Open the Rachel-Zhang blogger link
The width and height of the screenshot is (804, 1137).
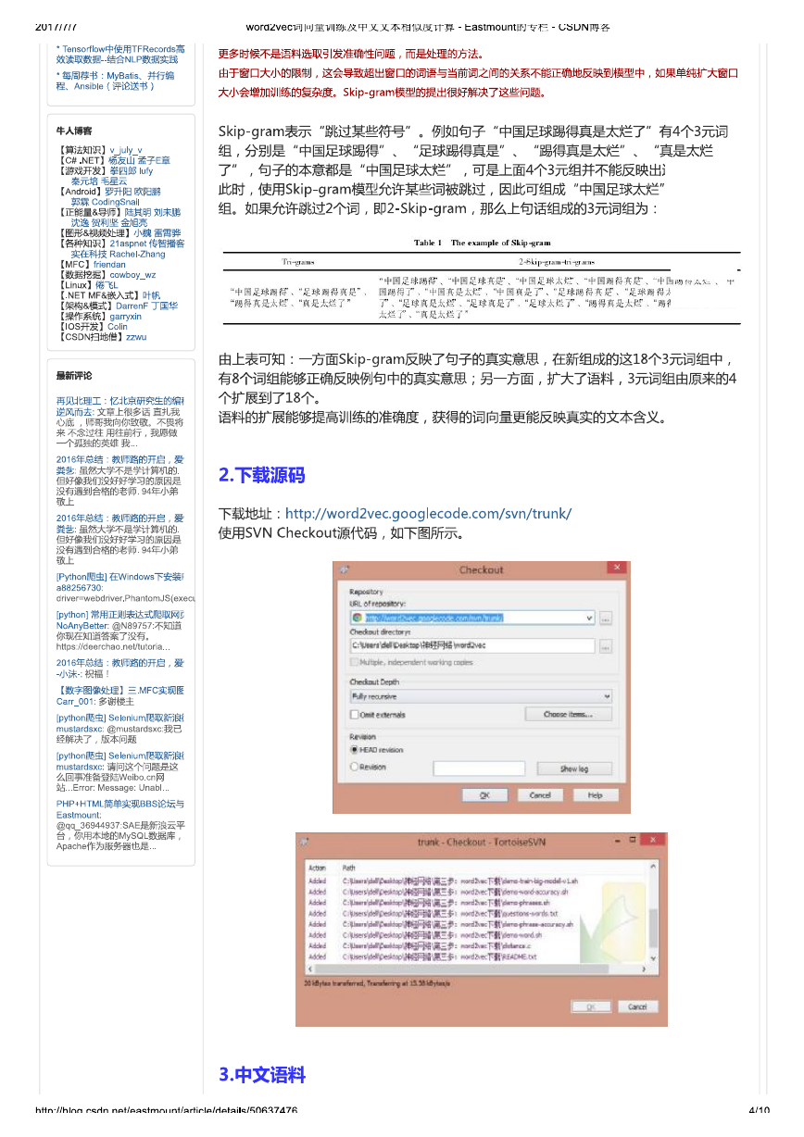tap(137, 254)
